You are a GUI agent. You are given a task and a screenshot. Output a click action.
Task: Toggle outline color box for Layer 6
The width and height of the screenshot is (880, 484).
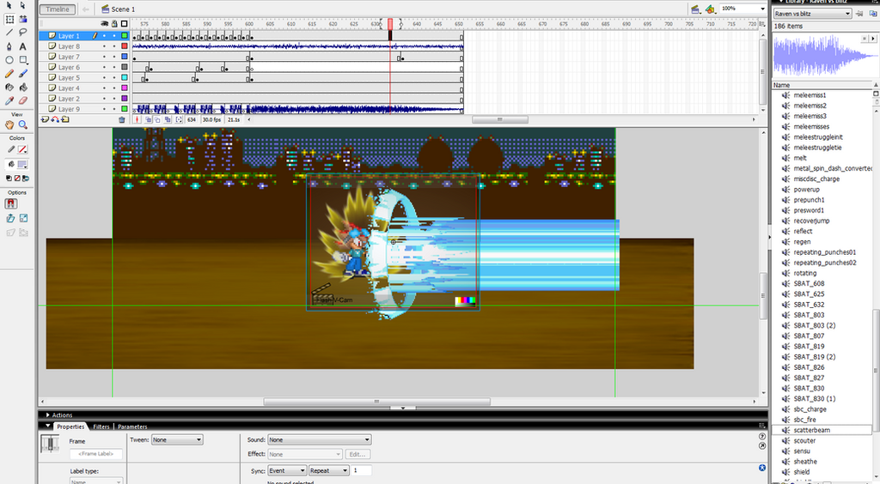[x=125, y=67]
